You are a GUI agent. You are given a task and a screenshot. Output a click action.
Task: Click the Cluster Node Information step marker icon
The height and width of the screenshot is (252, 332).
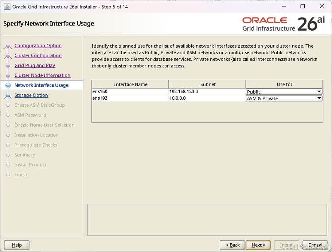[x=8, y=75]
